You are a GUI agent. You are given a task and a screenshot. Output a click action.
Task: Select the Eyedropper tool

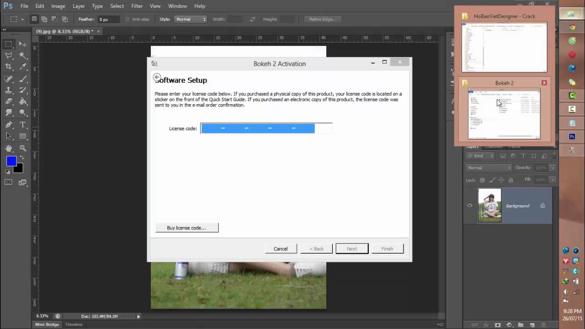coord(22,67)
